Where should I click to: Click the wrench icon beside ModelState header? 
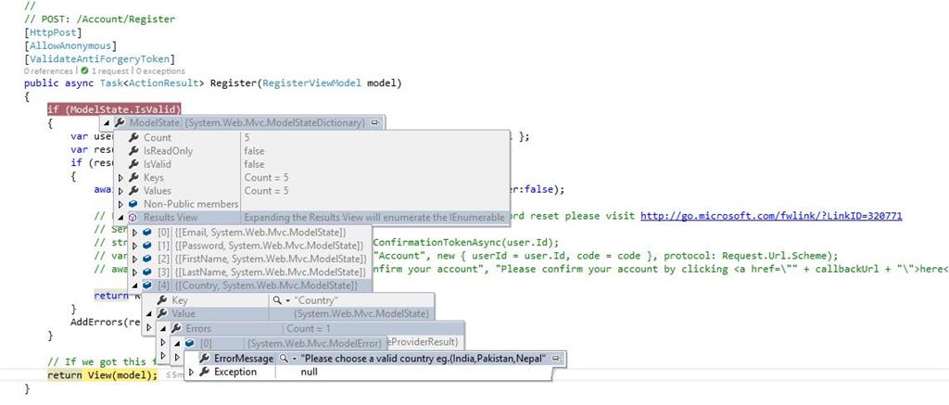click(x=120, y=123)
